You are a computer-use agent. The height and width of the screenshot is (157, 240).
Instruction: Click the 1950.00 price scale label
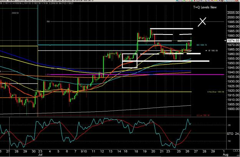(233, 63)
